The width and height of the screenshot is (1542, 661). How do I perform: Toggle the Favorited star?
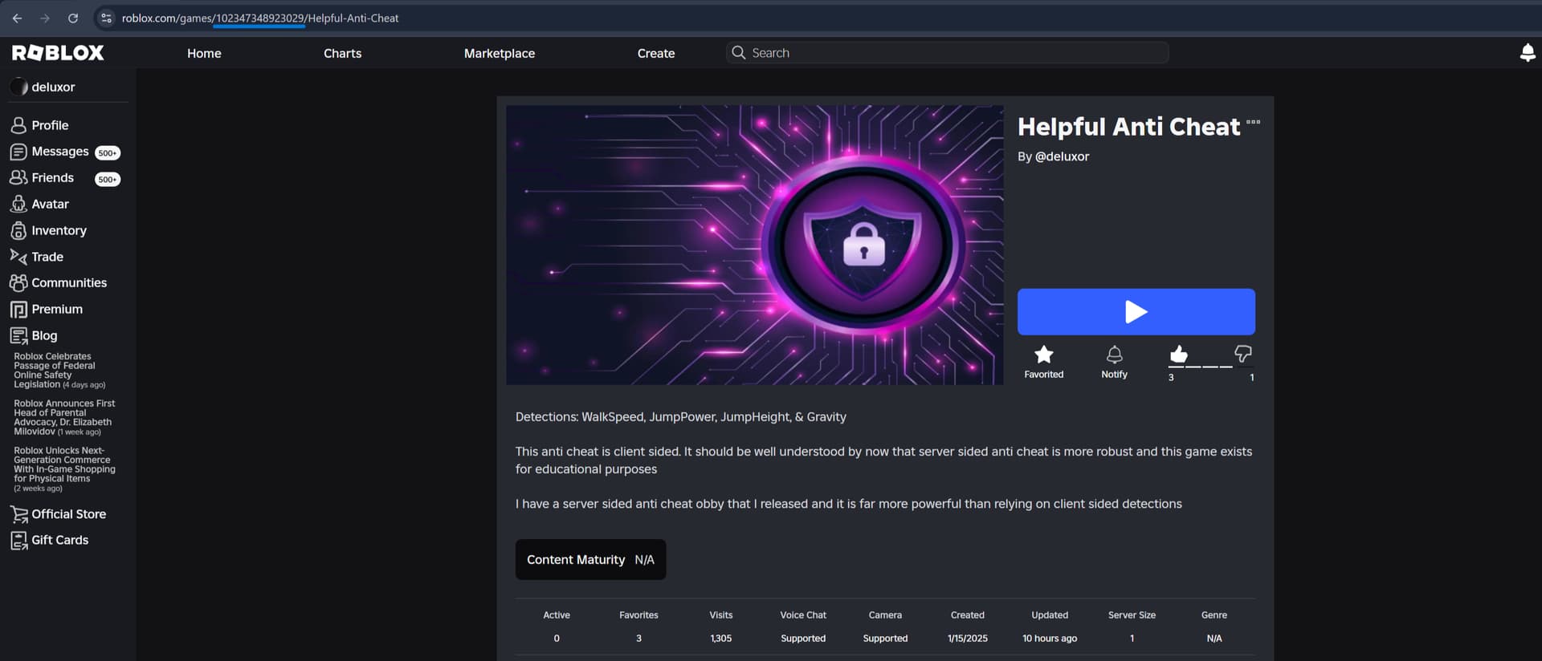(1043, 355)
